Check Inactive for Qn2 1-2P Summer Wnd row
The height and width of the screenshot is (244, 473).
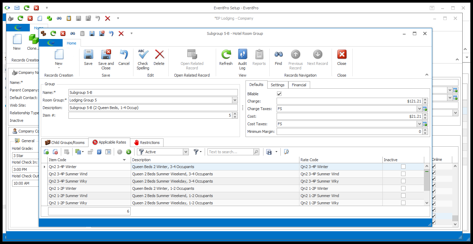(x=403, y=196)
